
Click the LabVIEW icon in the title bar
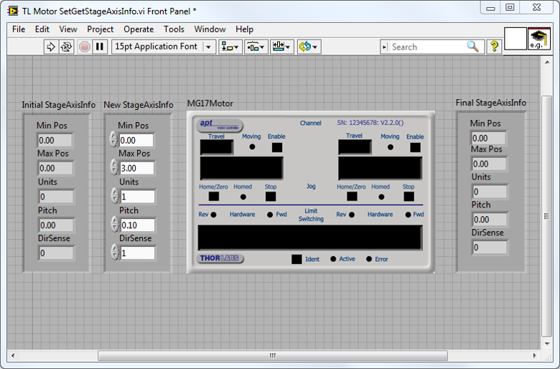pos(13,11)
